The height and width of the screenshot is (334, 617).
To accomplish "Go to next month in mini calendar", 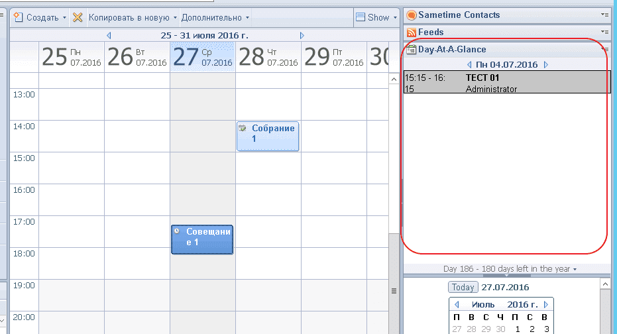I will click(546, 305).
